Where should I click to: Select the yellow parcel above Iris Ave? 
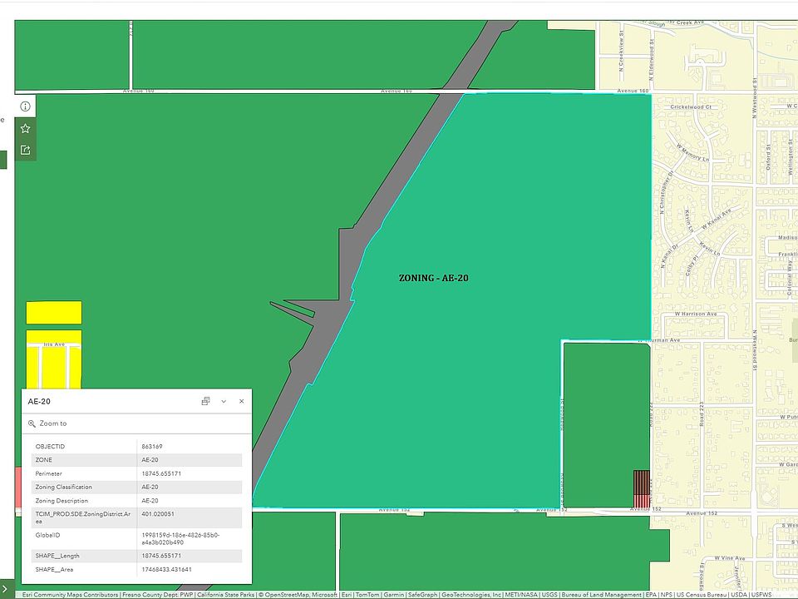pyautogui.click(x=54, y=312)
